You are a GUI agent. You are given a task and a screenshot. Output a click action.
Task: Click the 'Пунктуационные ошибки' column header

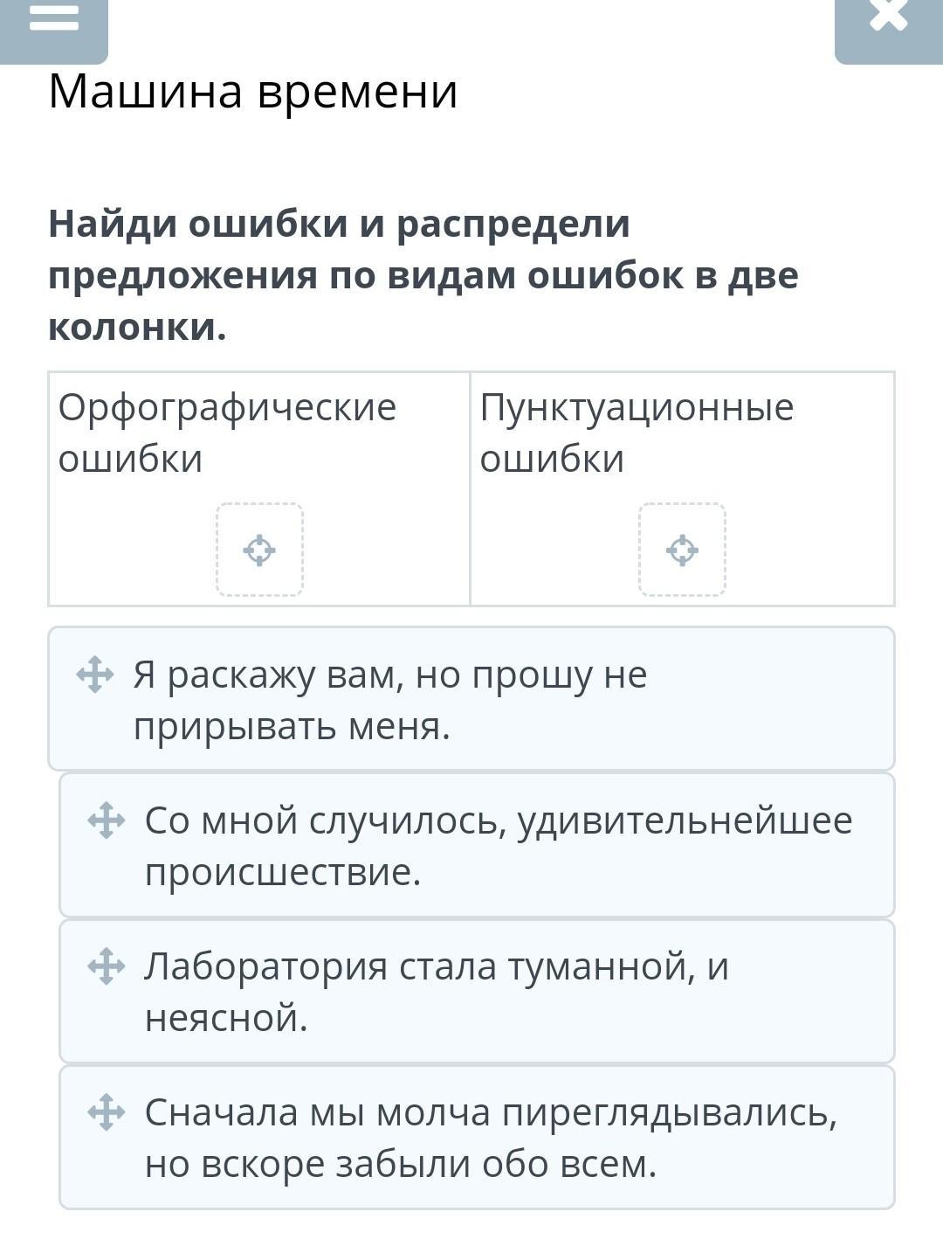(637, 433)
